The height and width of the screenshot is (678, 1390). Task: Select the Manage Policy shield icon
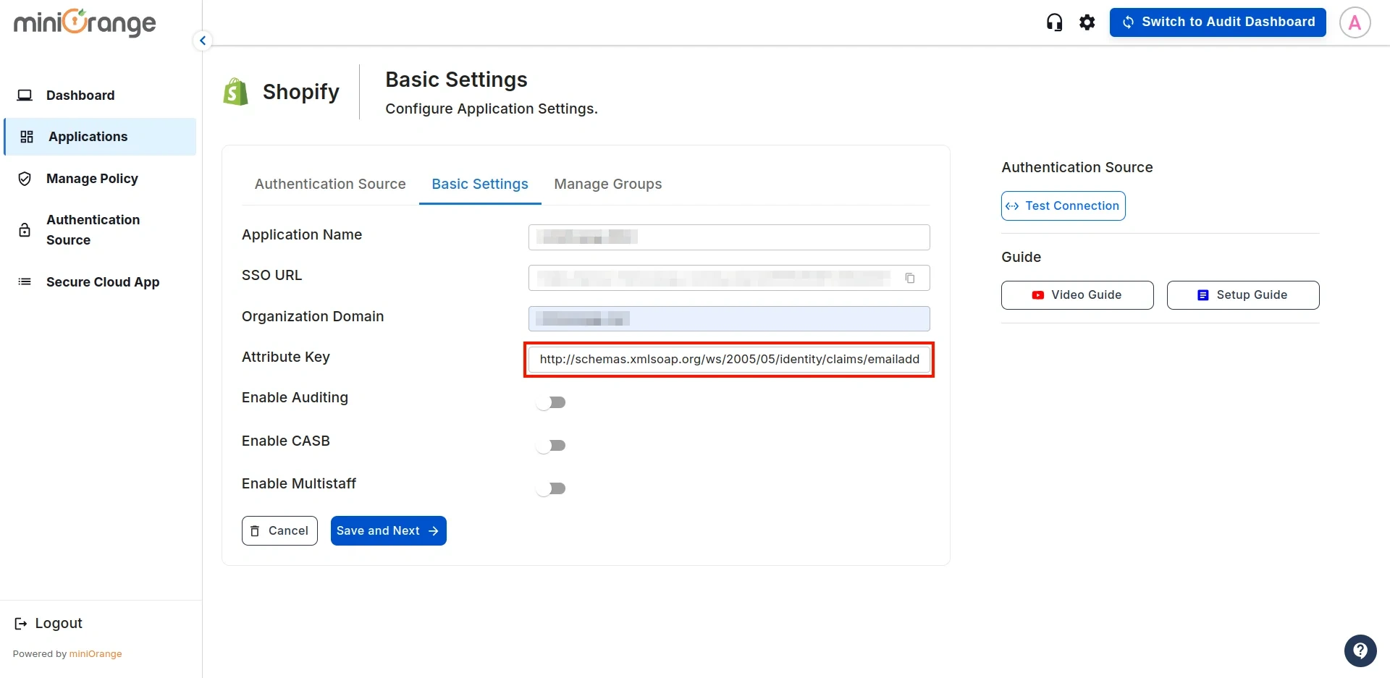[x=24, y=178]
